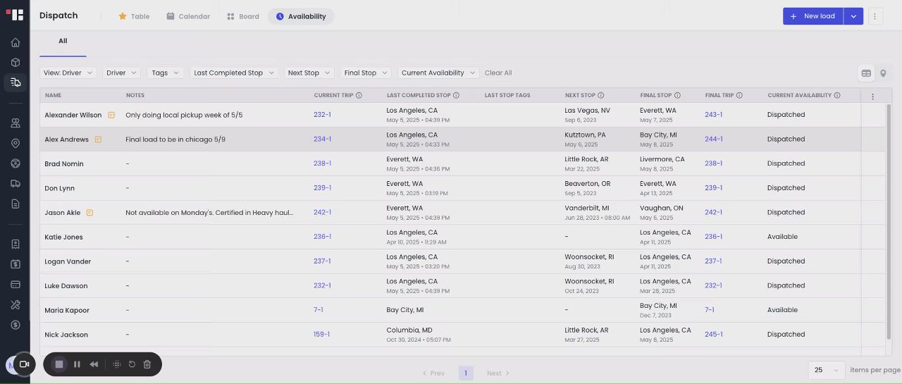Viewport: 902px width, 384px height.
Task: Open the package cube icon in sidebar
Action: [15, 62]
